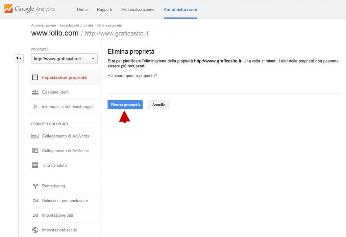The height and width of the screenshot is (237, 346).
Task: Open monitoring info via the .js icon
Action: coord(35,106)
